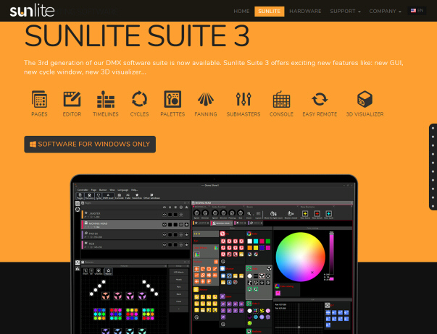Open the PAGES feature icon
Image resolution: width=437 pixels, height=334 pixels.
click(39, 103)
